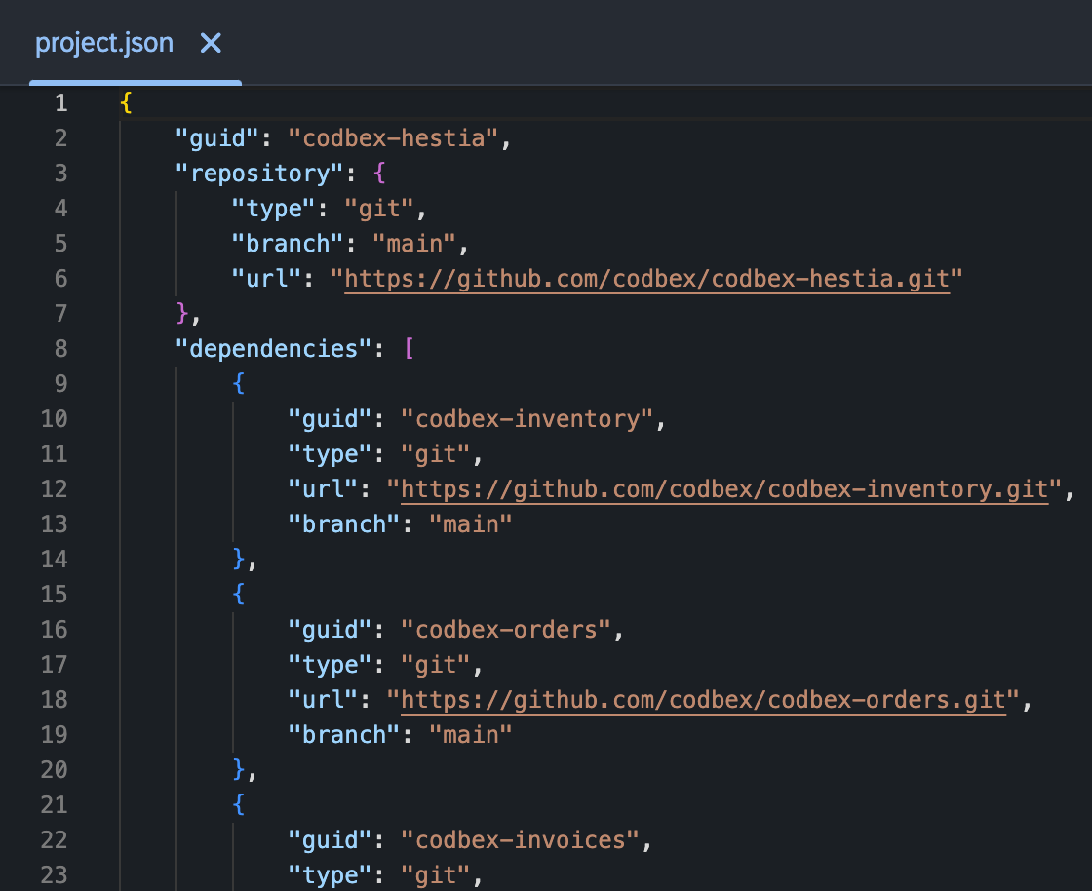Click the "codbex-inventory" guid value
The height and width of the screenshot is (891, 1092).
[527, 419]
